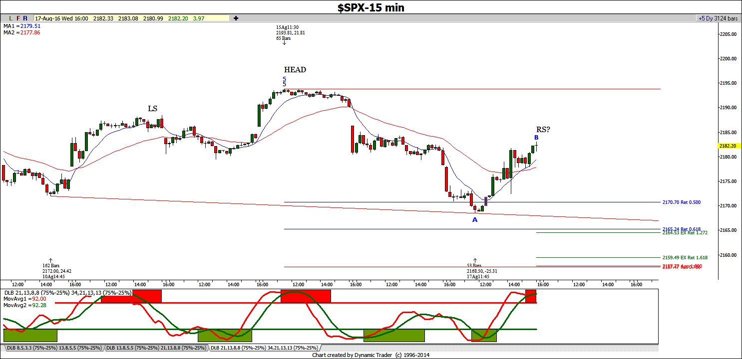Screen dimensions: 742x359
Task: Click the '2159.49 EX Ret 1.618' label
Action: click(x=685, y=258)
